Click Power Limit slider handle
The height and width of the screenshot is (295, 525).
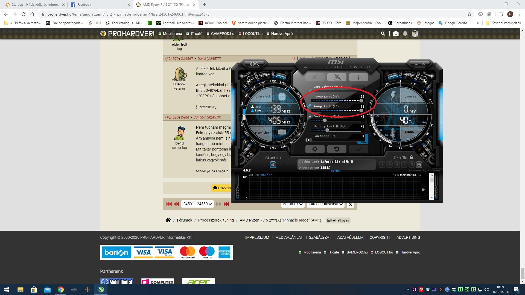pos(361,101)
